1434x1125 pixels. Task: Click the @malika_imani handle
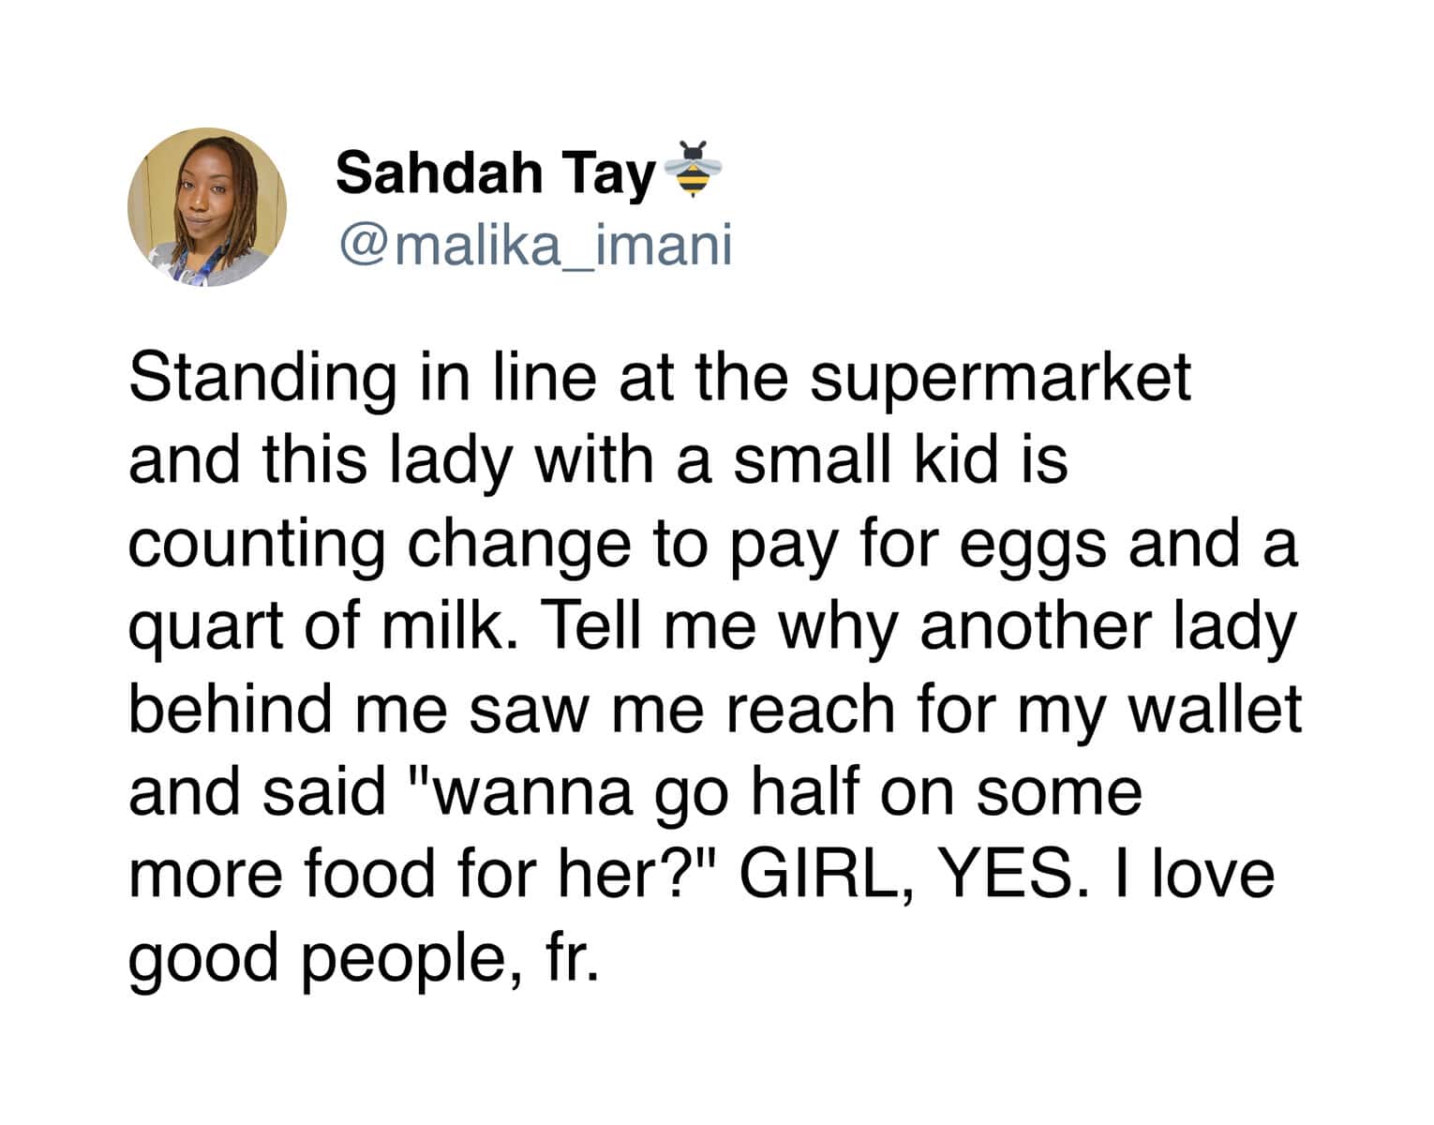(534, 245)
